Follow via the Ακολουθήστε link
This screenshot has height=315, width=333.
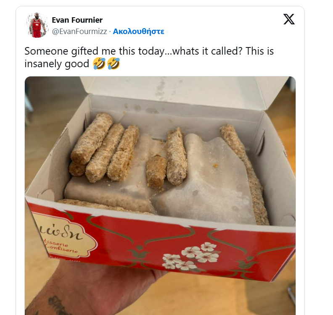tap(138, 31)
